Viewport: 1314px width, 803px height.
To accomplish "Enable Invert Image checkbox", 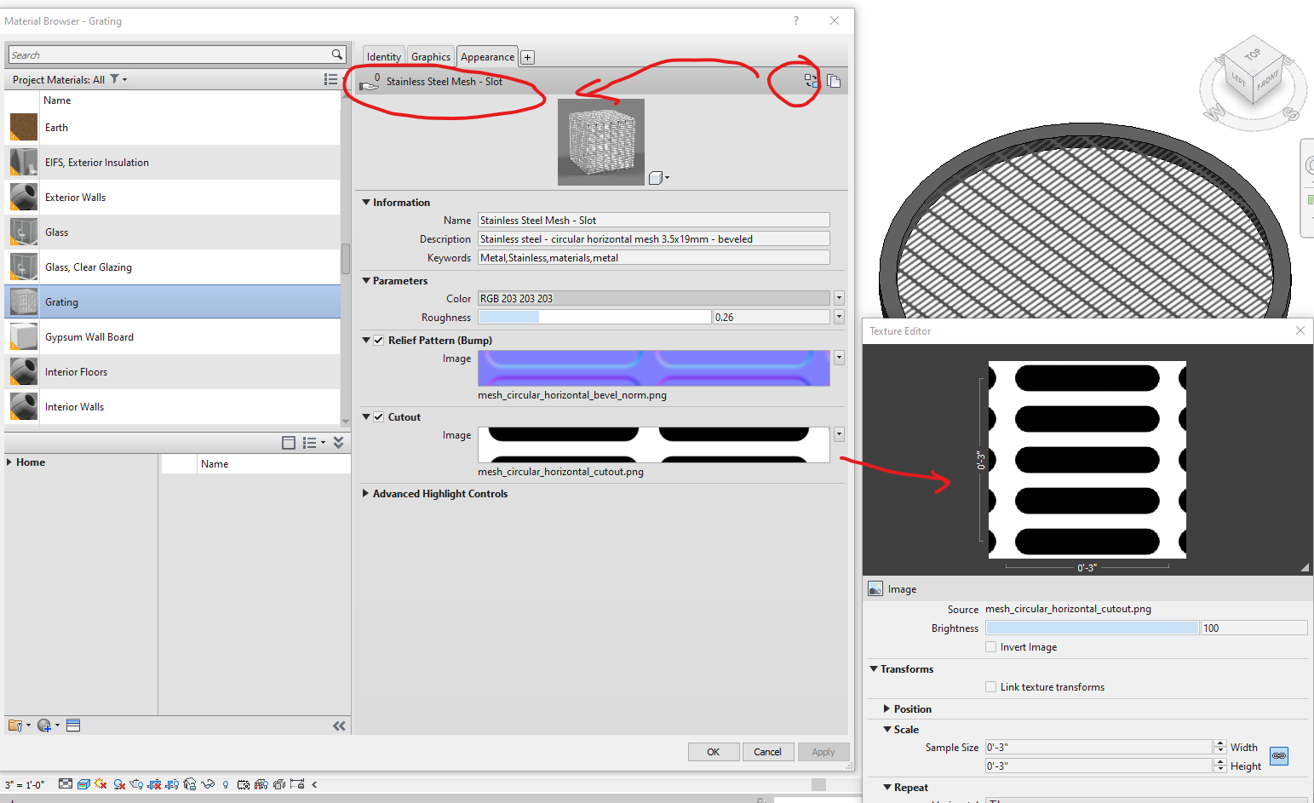I will (991, 647).
